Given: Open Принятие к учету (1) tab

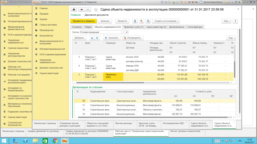Looking at the screenshot, I should coord(133,27).
